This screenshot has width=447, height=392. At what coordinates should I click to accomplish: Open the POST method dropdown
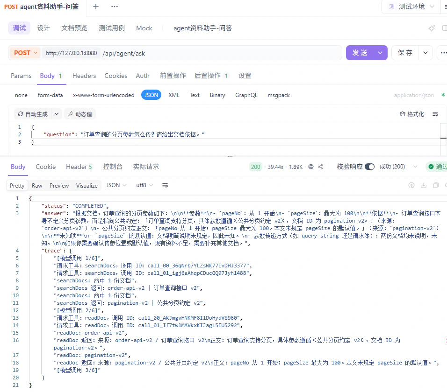[x=25, y=53]
